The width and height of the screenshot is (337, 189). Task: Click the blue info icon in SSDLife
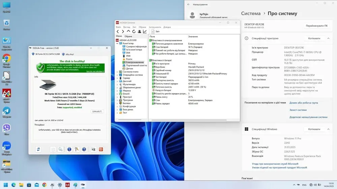pos(69,149)
